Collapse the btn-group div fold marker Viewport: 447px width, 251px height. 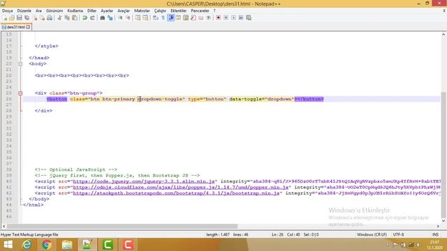20,93
